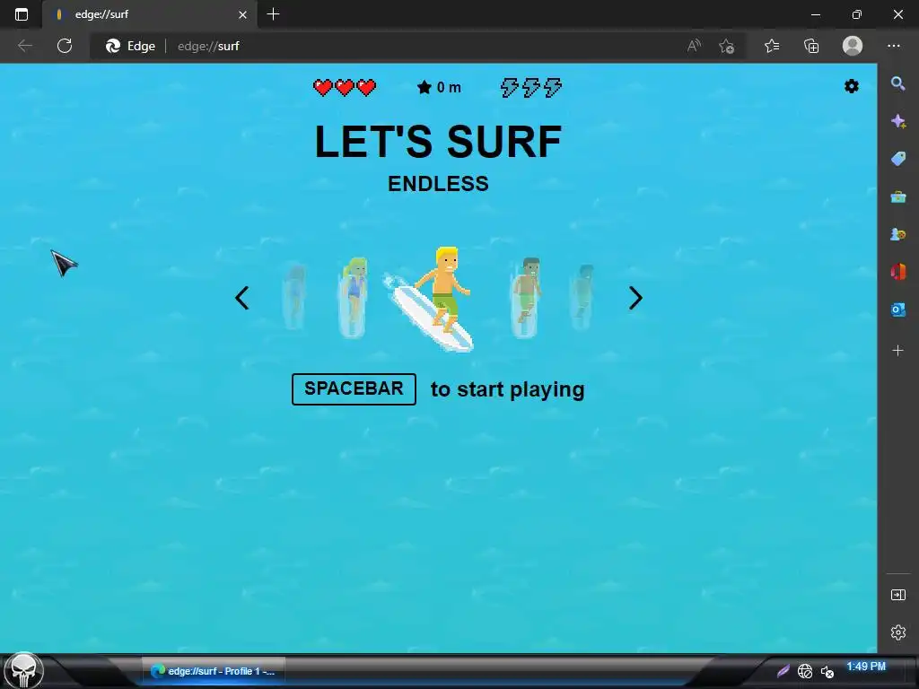Click the Edge logo site info

(130, 46)
